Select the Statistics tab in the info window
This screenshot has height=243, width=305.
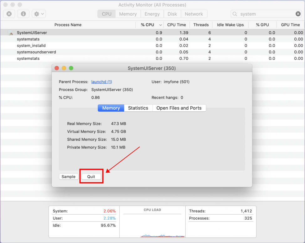click(x=138, y=108)
